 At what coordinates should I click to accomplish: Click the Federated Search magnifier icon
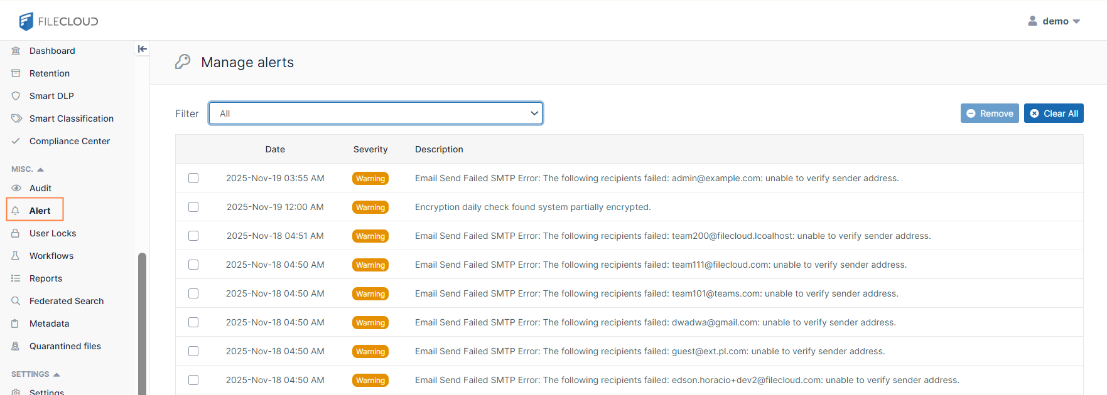coord(16,301)
